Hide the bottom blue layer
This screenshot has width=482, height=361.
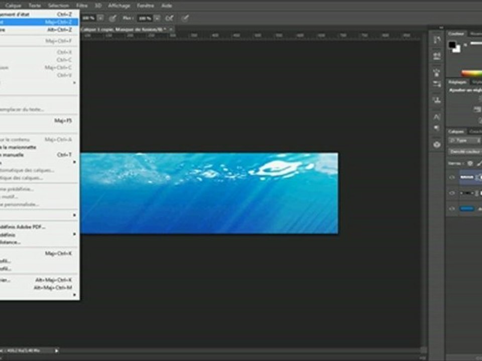(452, 209)
